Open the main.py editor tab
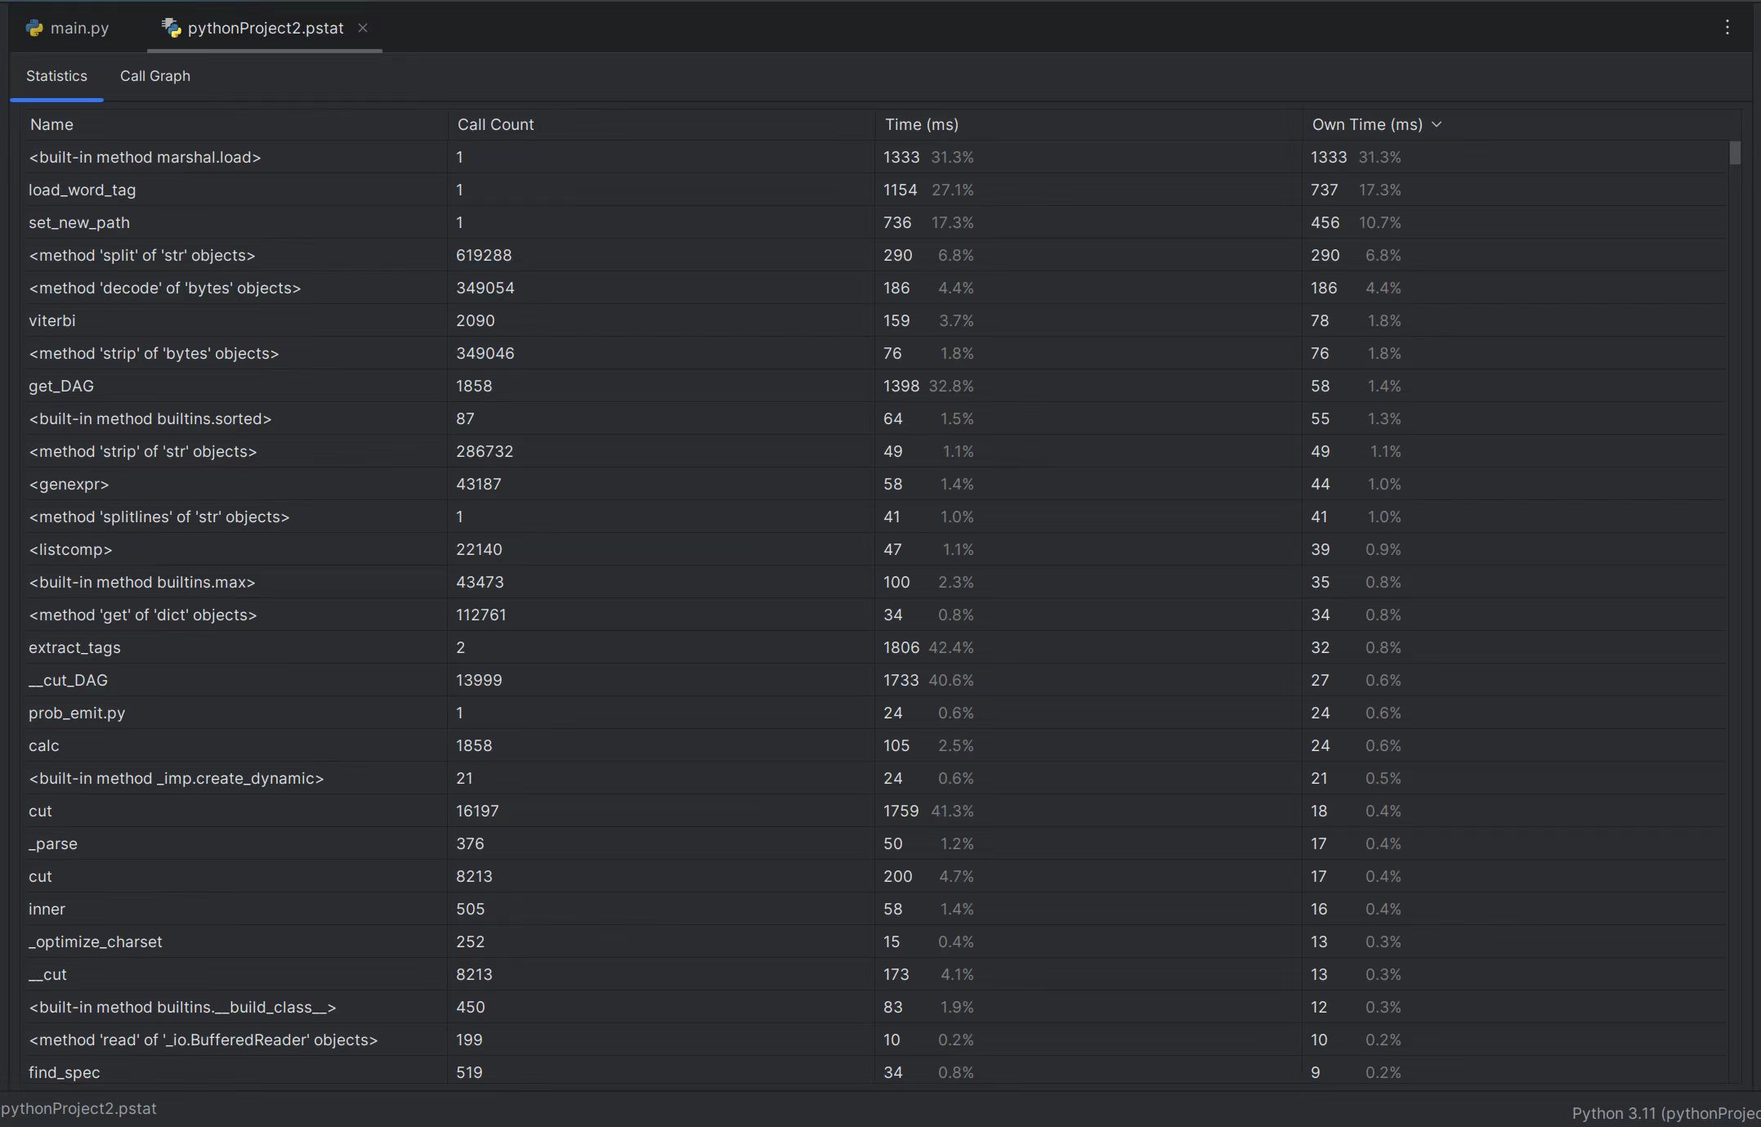The width and height of the screenshot is (1761, 1127). [78, 28]
